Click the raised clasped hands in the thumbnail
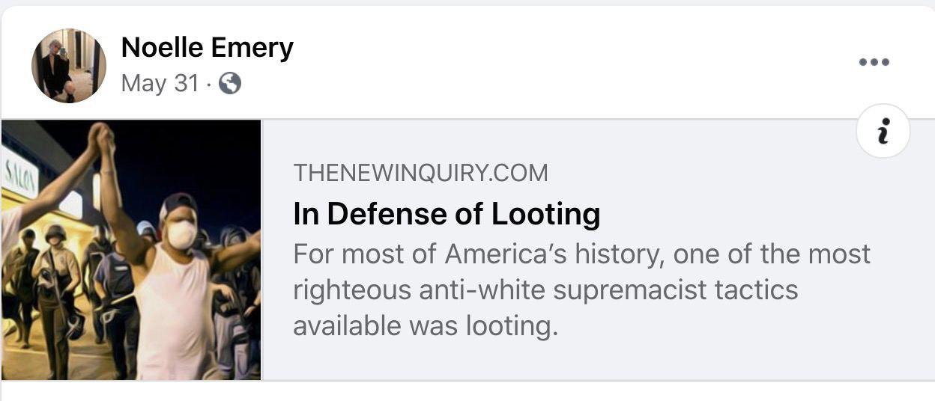 point(101,140)
